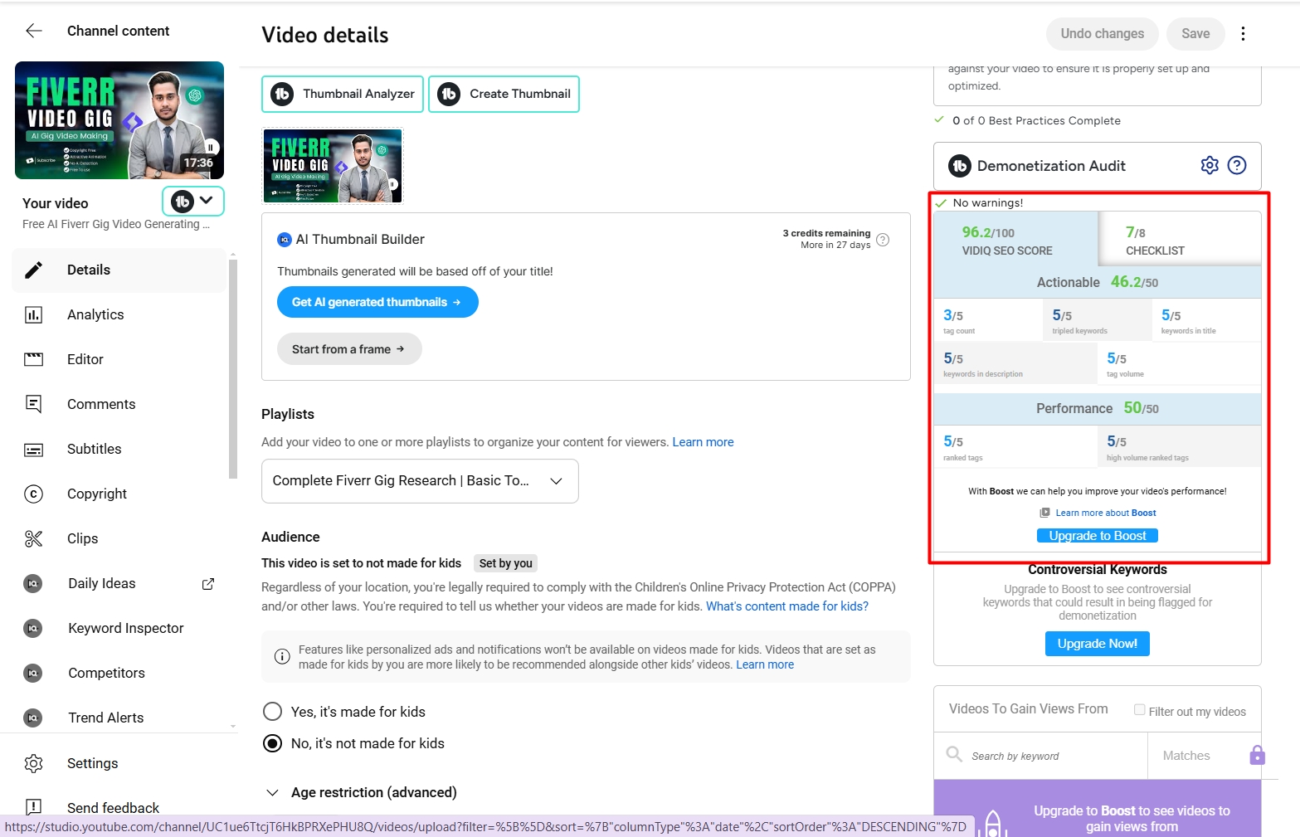
Task: Open the Editor clapperboard icon
Action: tap(33, 359)
